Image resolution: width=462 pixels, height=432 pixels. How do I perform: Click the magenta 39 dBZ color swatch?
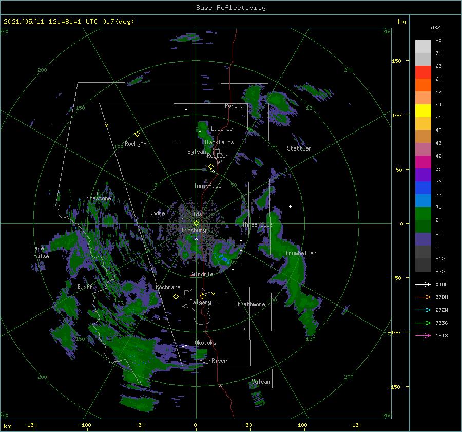click(423, 162)
